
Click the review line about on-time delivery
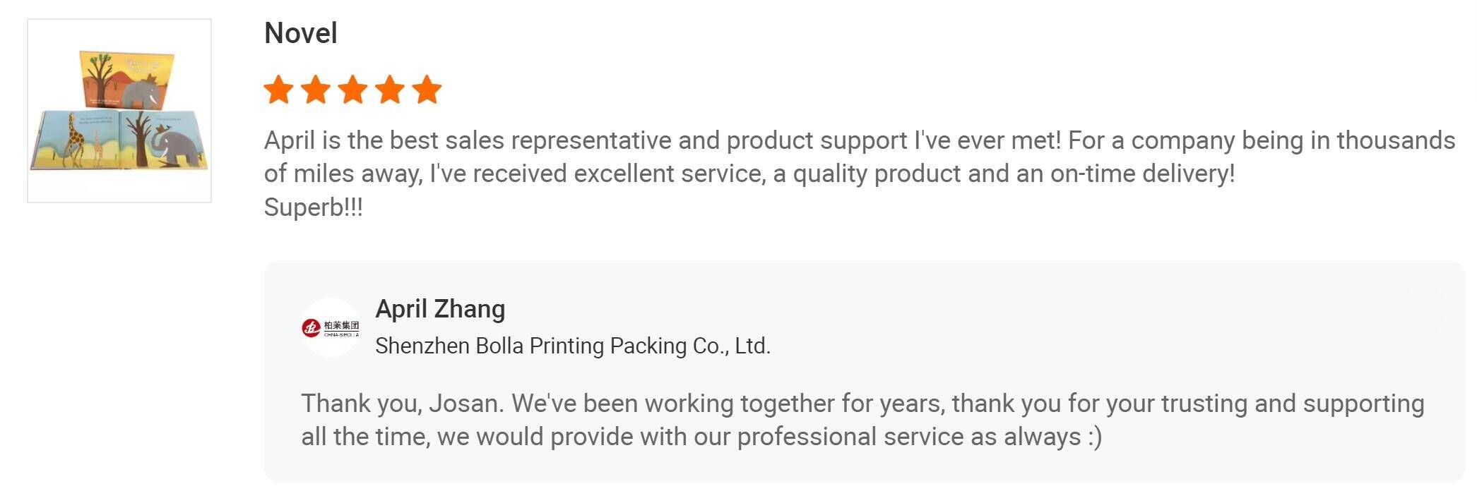coord(749,174)
